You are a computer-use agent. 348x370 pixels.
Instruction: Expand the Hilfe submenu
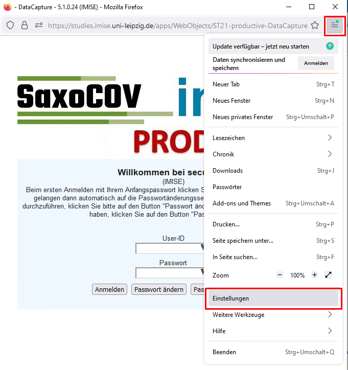coord(273,331)
